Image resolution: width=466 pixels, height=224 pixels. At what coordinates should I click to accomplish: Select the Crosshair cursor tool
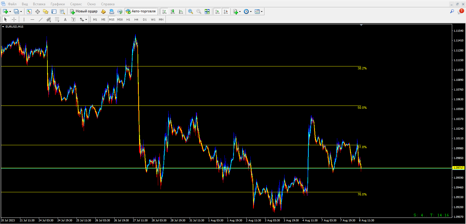coord(14,19)
